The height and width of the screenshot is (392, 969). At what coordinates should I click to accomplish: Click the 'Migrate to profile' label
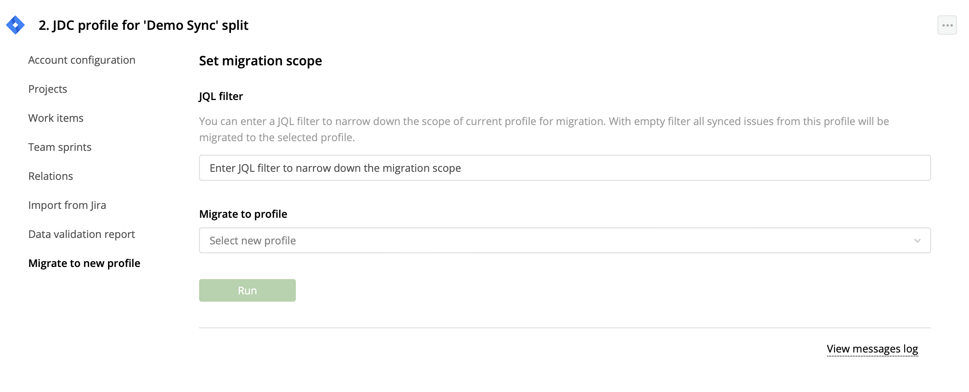(243, 214)
